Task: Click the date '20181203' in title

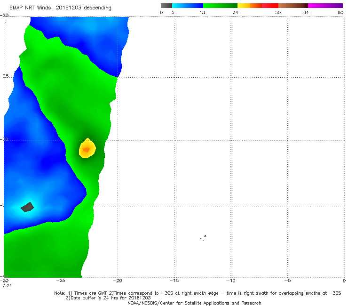Action: (x=68, y=8)
